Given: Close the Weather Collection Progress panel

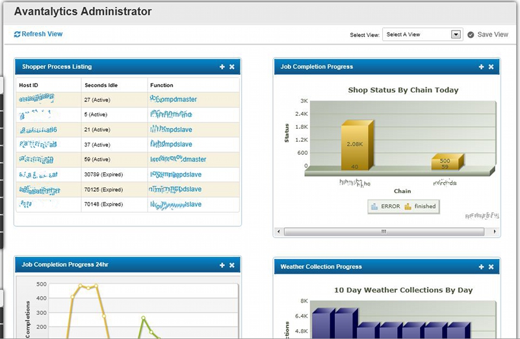Looking at the screenshot, I should coord(491,267).
